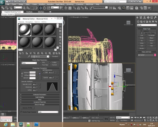Click the Mirror tool icon
158x127 pixels.
coord(110,8)
